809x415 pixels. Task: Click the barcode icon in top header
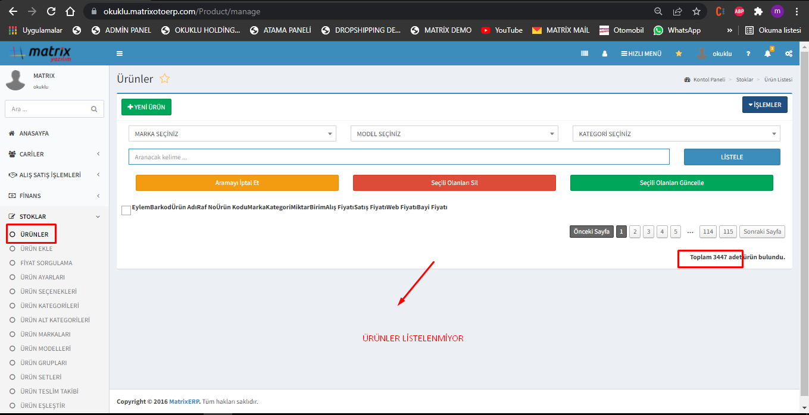pyautogui.click(x=585, y=54)
